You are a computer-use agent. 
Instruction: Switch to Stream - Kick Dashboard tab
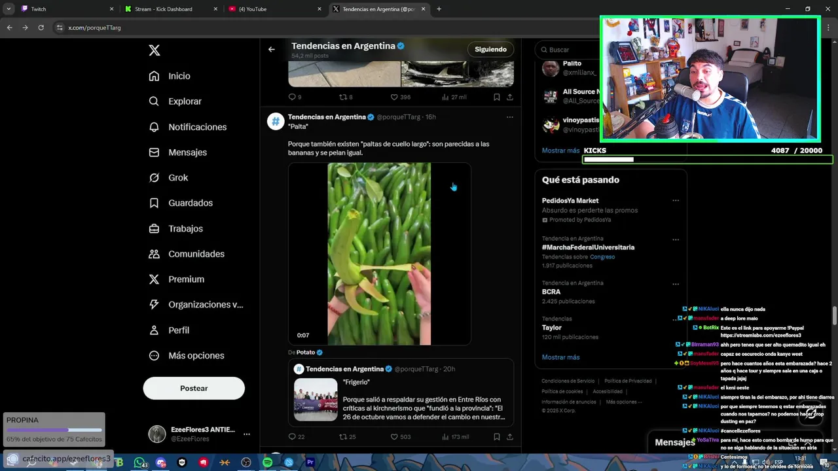click(x=171, y=9)
